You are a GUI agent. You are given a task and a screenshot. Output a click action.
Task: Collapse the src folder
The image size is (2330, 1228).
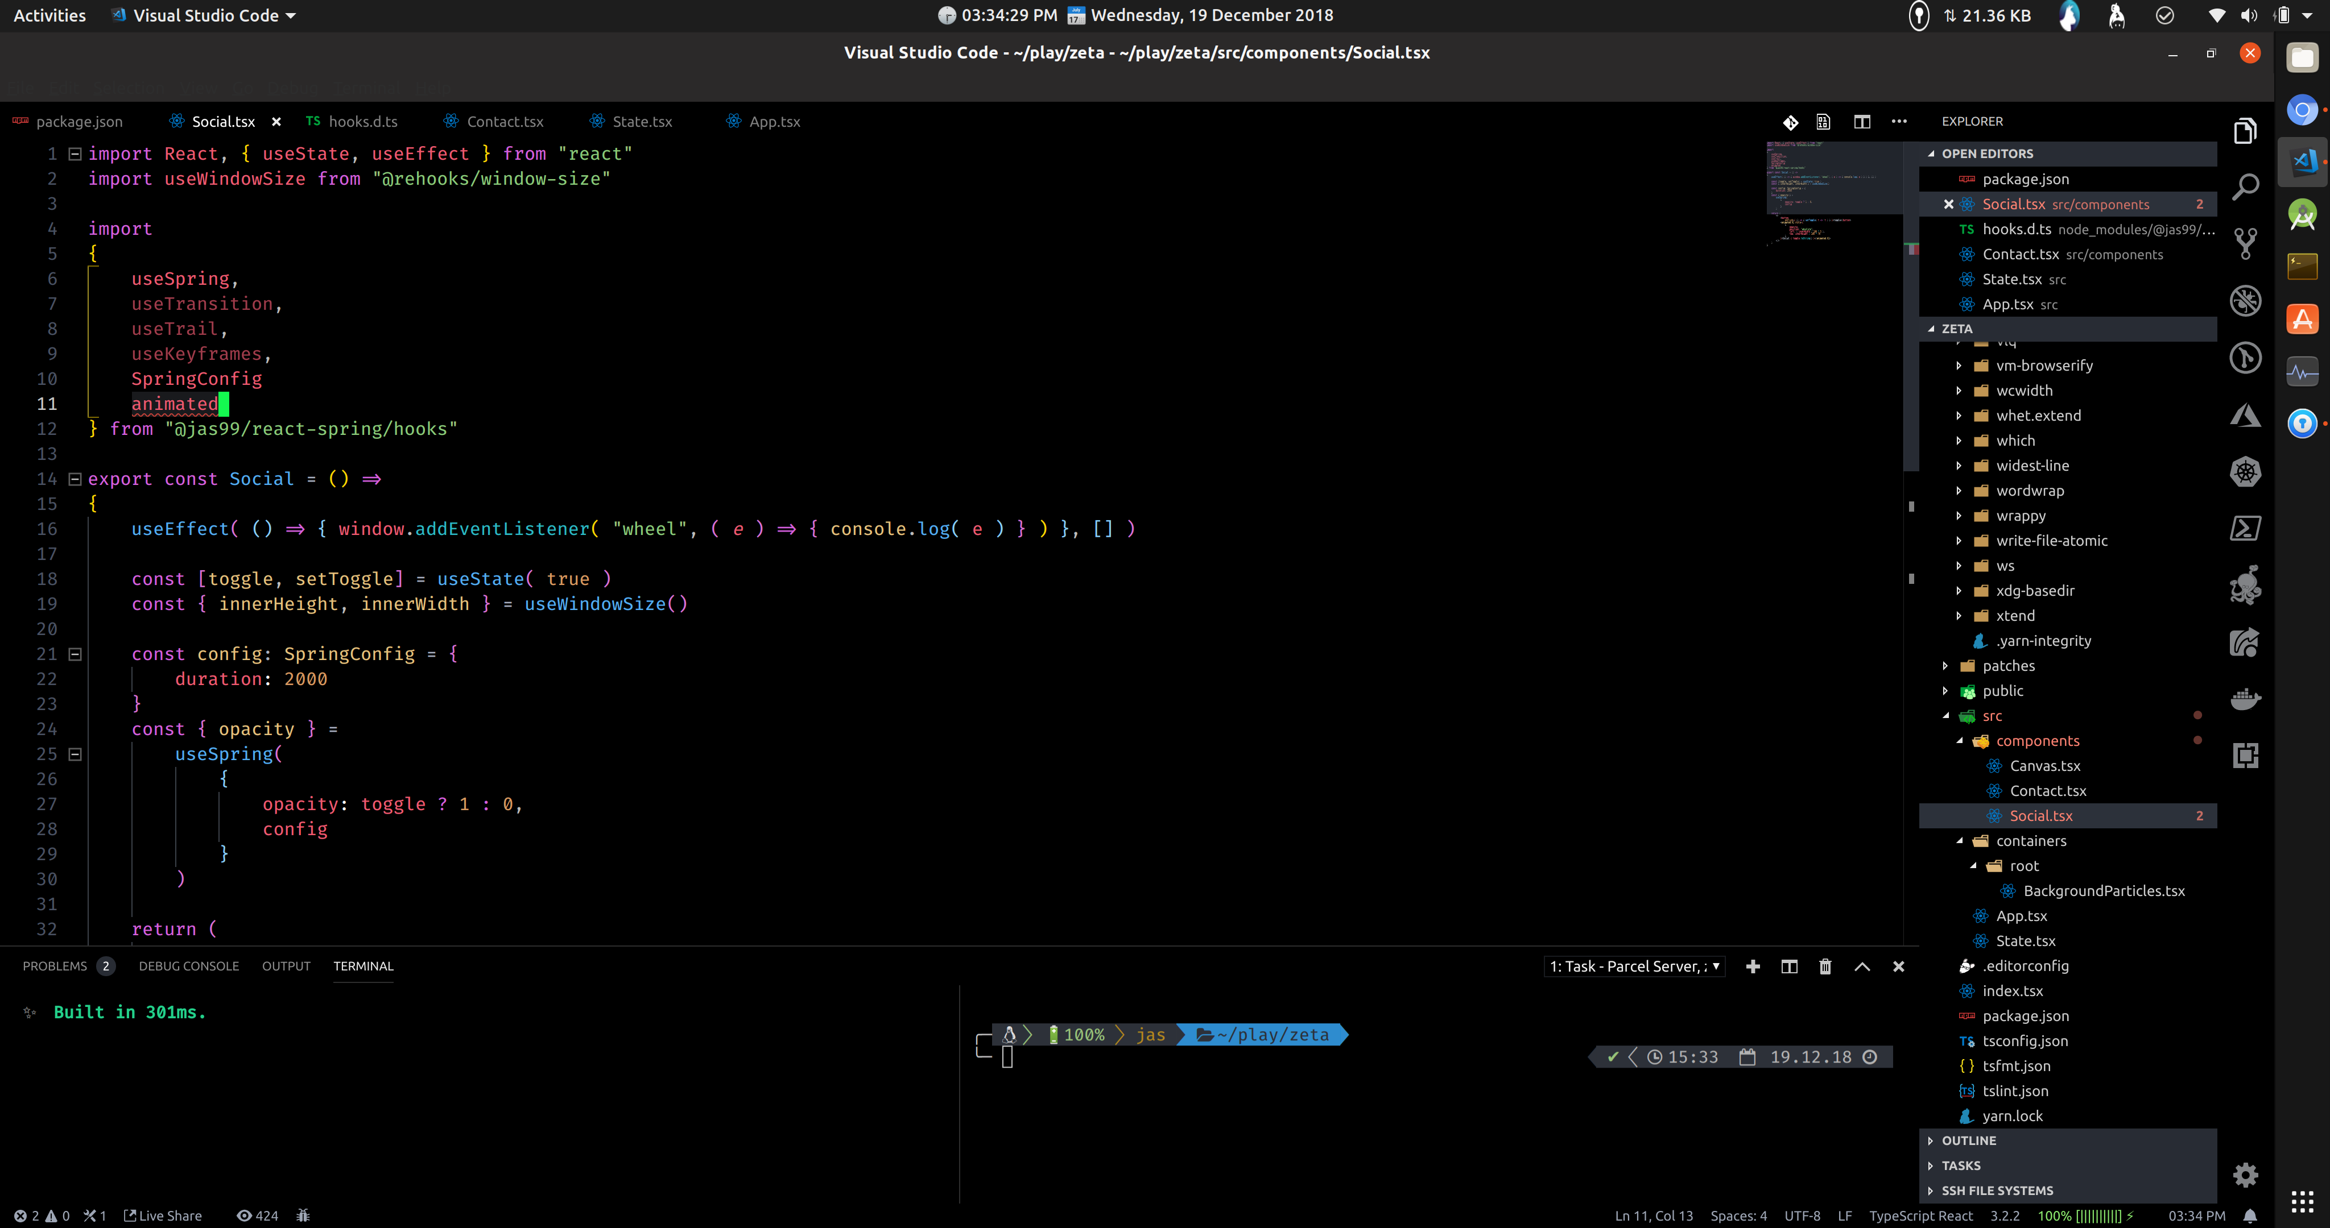[x=2067, y=716]
